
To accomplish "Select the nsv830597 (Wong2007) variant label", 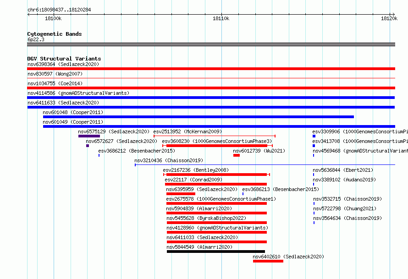I will (55, 74).
